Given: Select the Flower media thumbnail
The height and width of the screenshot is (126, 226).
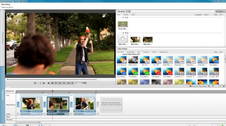Looking at the screenshot, I should point(123,24).
